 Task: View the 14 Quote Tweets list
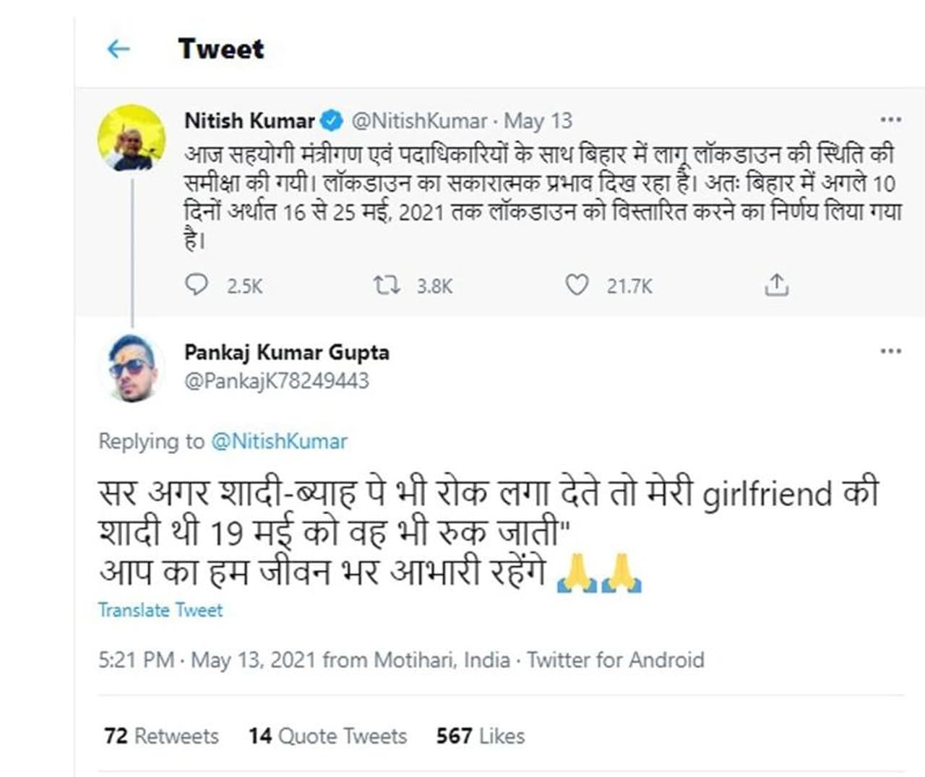click(327, 736)
